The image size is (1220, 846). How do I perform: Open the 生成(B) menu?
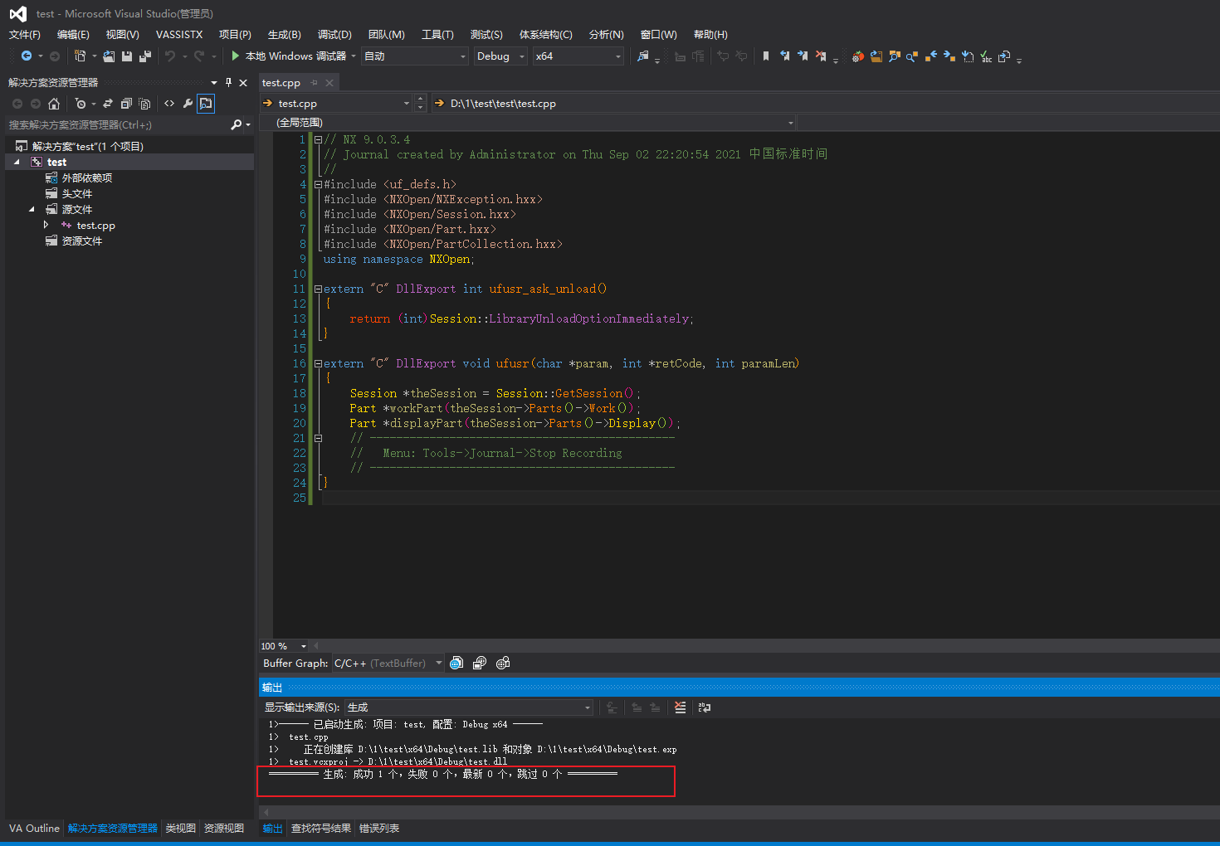pyautogui.click(x=285, y=34)
